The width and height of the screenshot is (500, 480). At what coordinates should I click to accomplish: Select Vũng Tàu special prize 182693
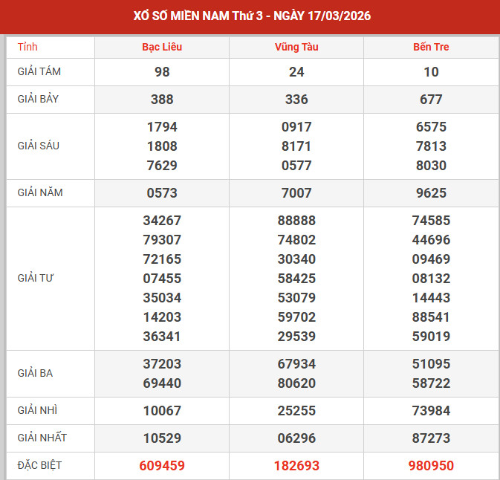(x=296, y=466)
